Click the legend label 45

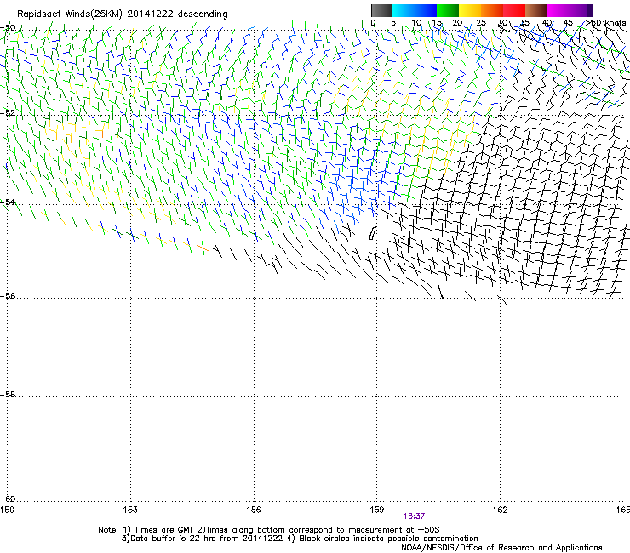[x=568, y=23]
